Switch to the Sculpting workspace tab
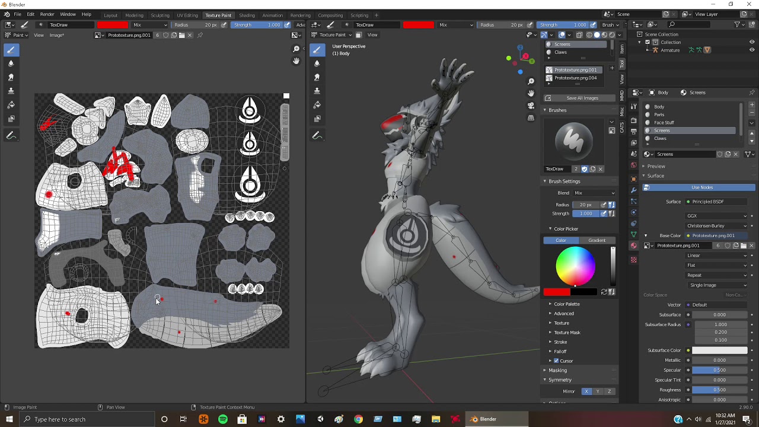Image resolution: width=759 pixels, height=427 pixels. [160, 15]
